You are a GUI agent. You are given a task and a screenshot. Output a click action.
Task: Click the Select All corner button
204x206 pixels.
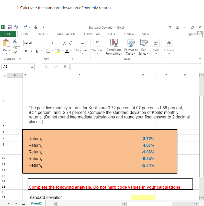click(x=4, y=75)
